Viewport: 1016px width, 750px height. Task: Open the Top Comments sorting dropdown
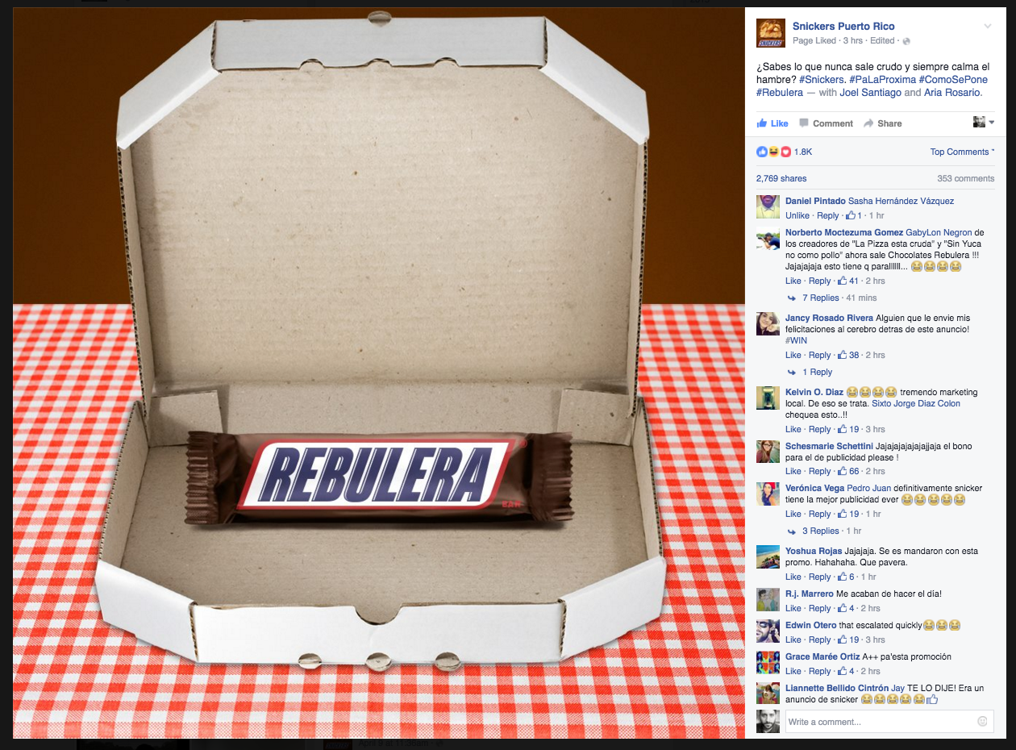coord(962,152)
